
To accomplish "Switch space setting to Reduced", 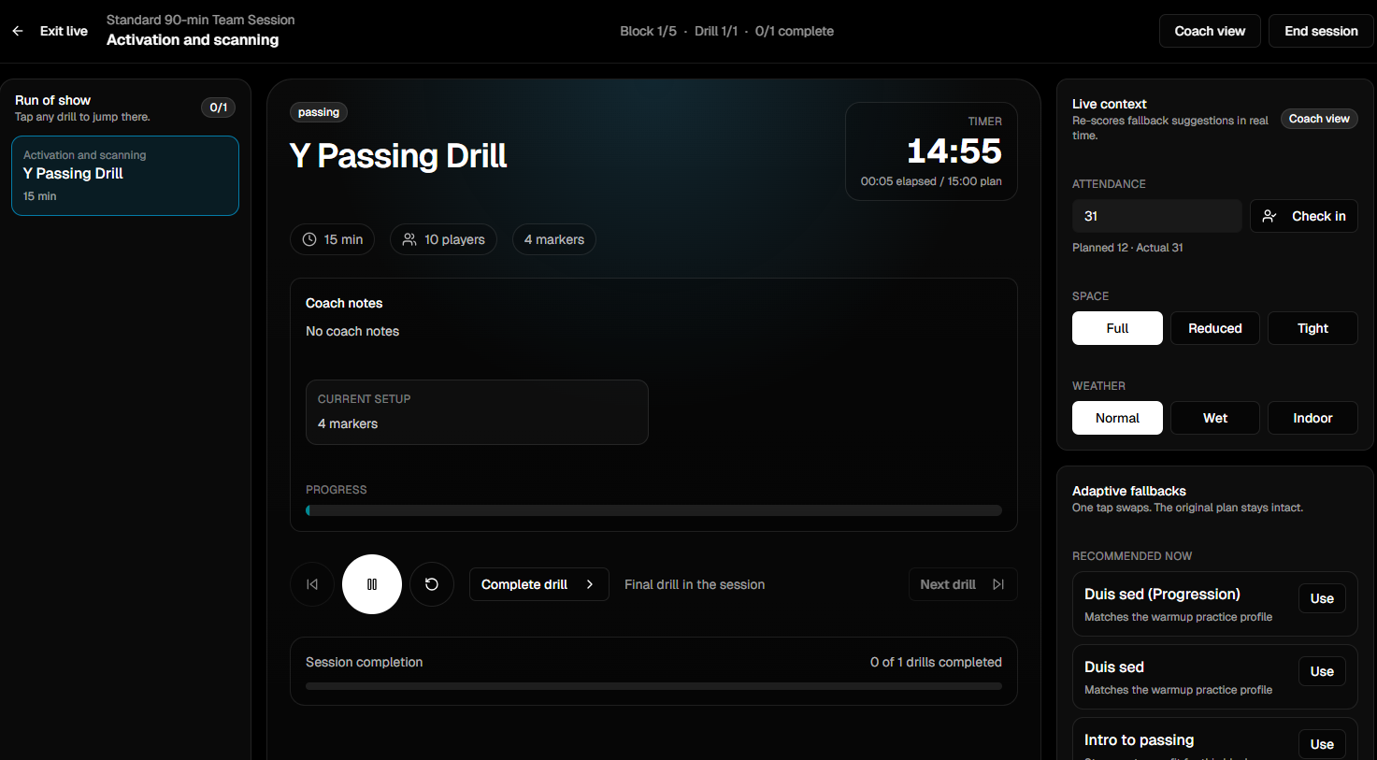I will point(1214,328).
